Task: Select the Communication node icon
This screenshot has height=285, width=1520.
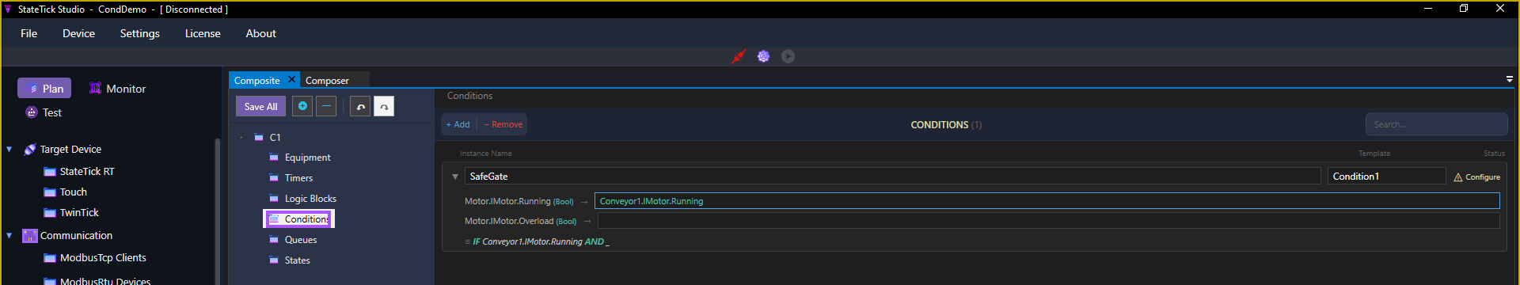Action: pyautogui.click(x=30, y=235)
